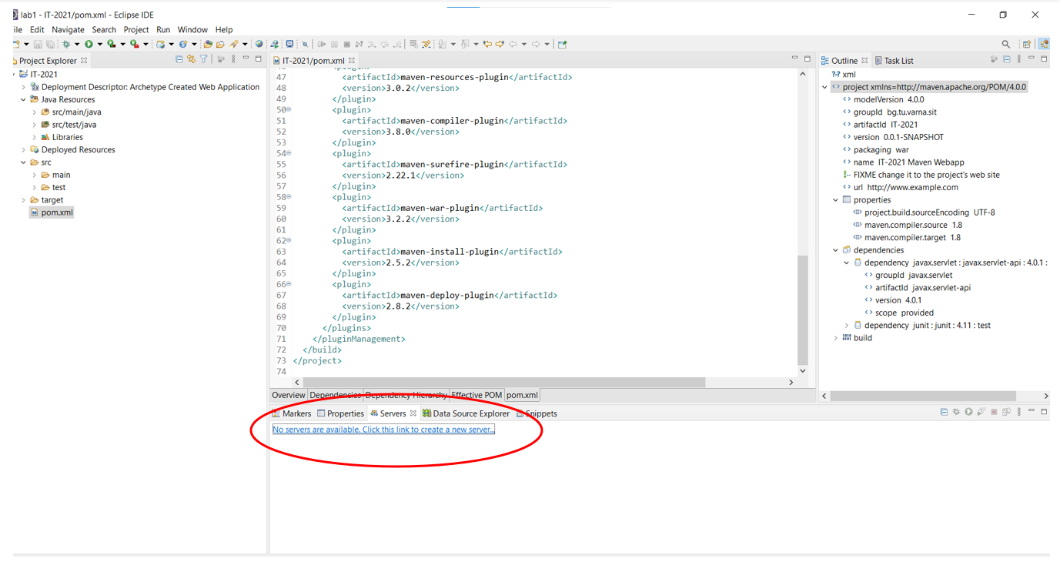Open the Run menu
The width and height of the screenshot is (1060, 562).
click(x=163, y=29)
